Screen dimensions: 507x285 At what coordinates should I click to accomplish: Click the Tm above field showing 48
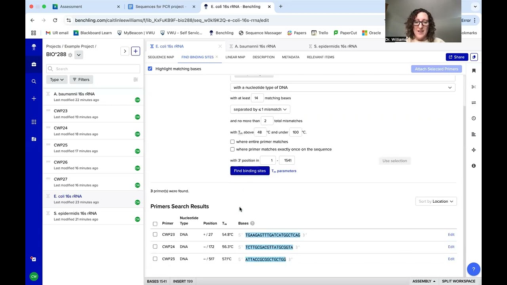pyautogui.click(x=260, y=132)
